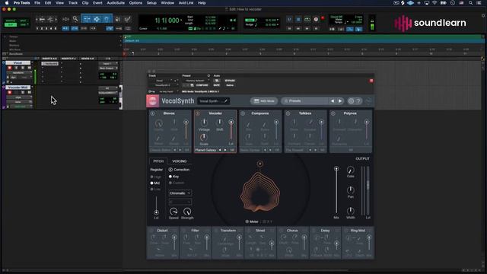Select next Biovox module preset
The height and width of the screenshot is (274, 487).
tap(180, 150)
